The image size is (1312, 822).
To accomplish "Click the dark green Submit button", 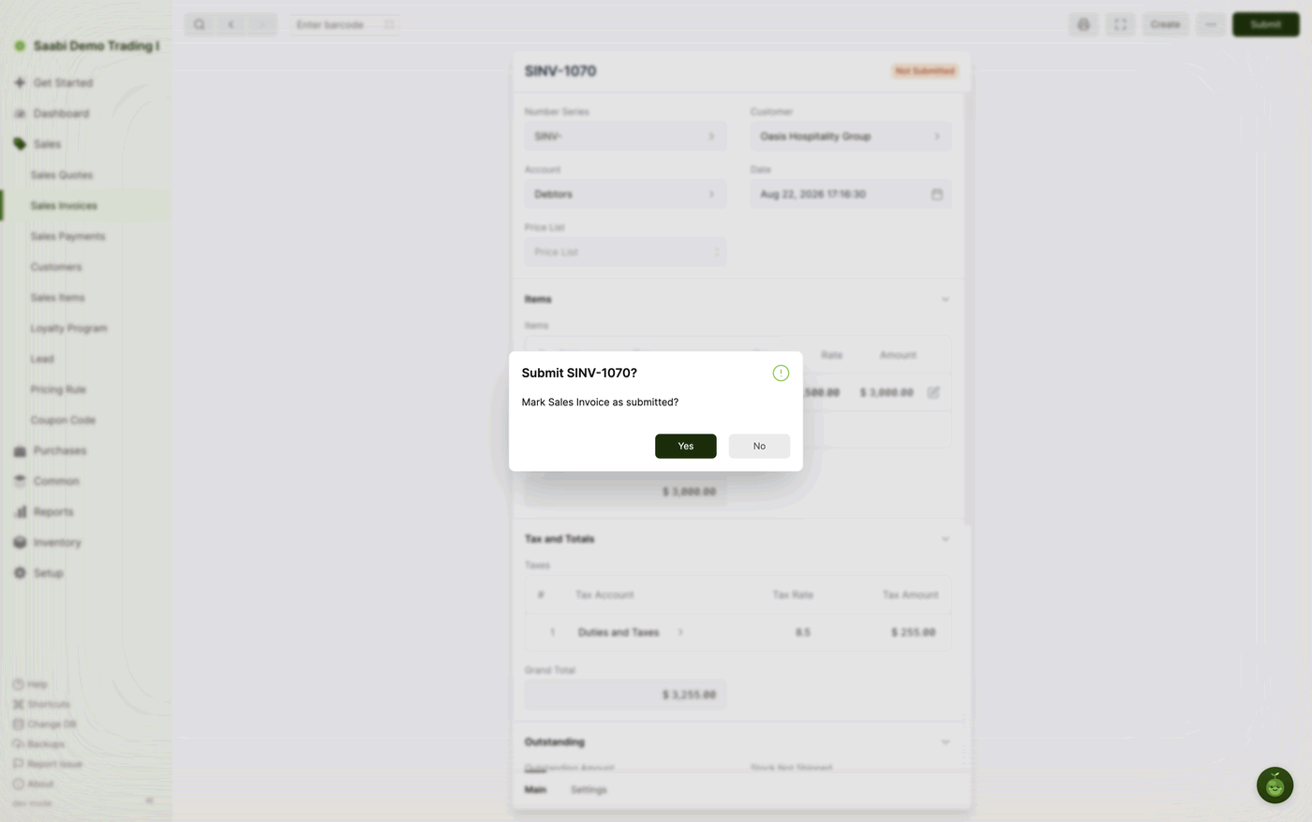I will pyautogui.click(x=1265, y=24).
